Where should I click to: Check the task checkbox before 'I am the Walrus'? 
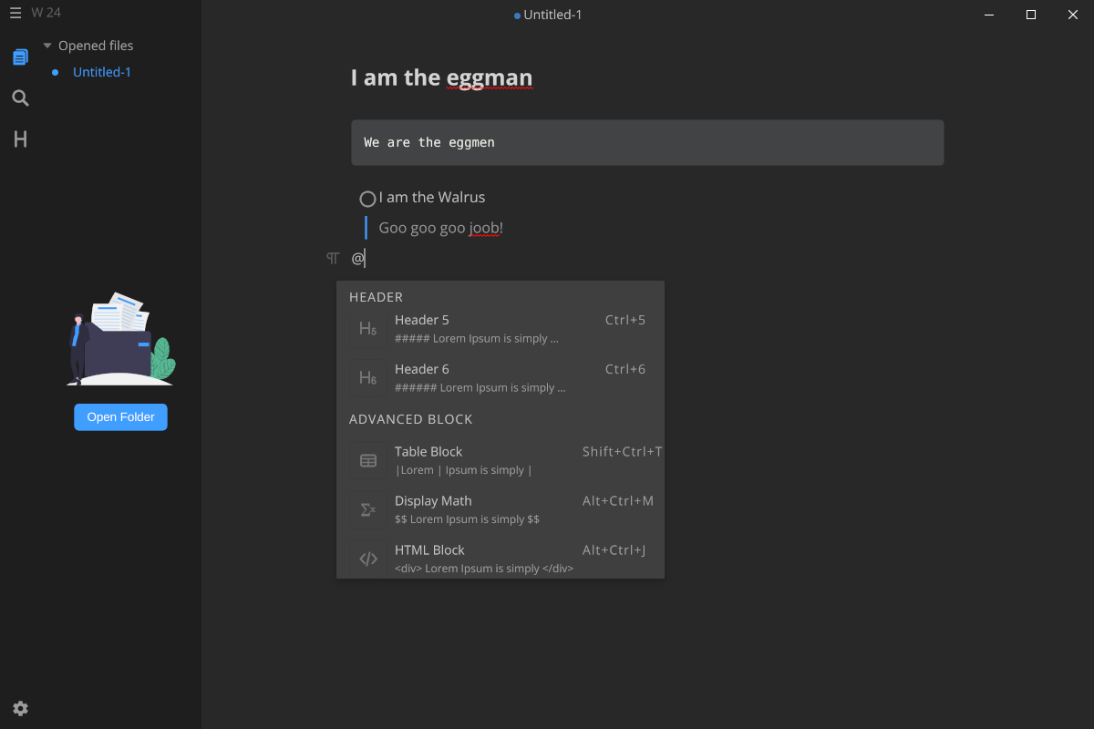tap(367, 198)
